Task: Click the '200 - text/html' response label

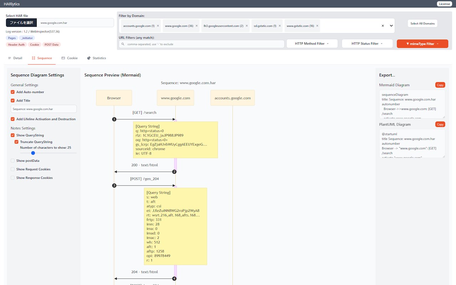Action: pos(144,165)
